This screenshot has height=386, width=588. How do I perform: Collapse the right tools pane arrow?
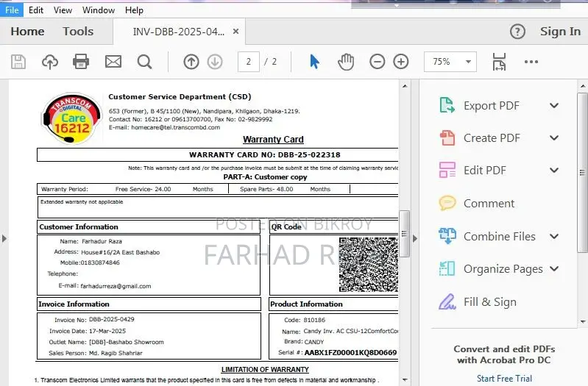[x=415, y=238]
